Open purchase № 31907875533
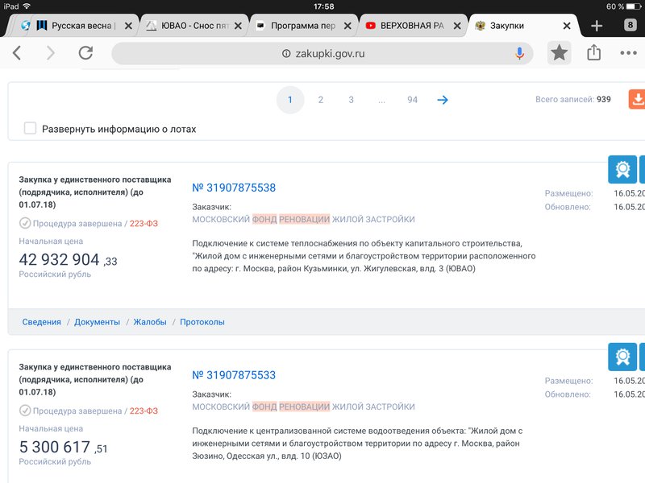Viewport: 645px width, 483px height. tap(234, 375)
